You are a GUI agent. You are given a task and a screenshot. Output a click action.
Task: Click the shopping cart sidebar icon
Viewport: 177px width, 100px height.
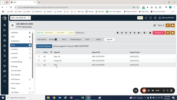click(x=5, y=56)
